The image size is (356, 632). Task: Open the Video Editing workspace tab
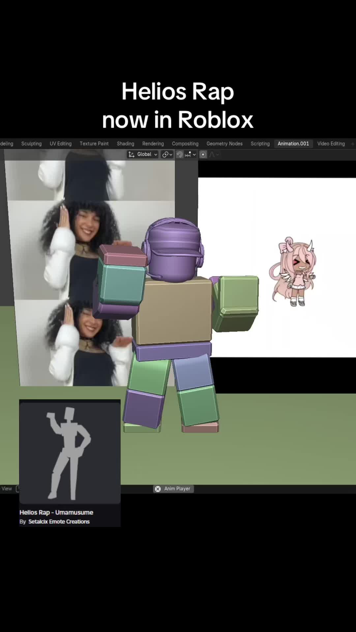pos(331,144)
